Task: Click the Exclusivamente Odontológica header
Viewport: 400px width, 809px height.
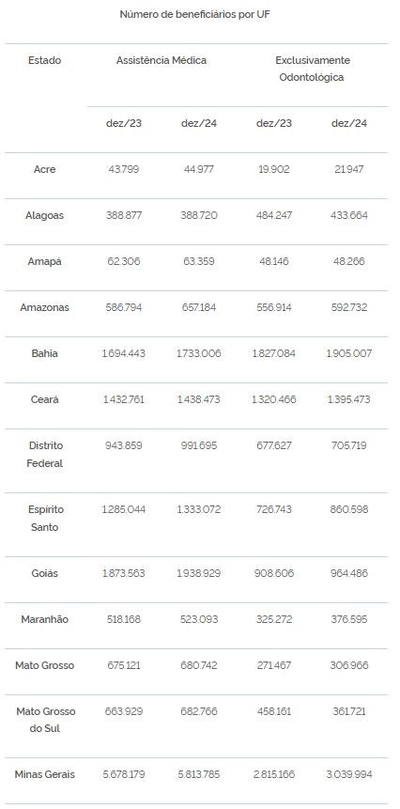Action: click(x=312, y=69)
